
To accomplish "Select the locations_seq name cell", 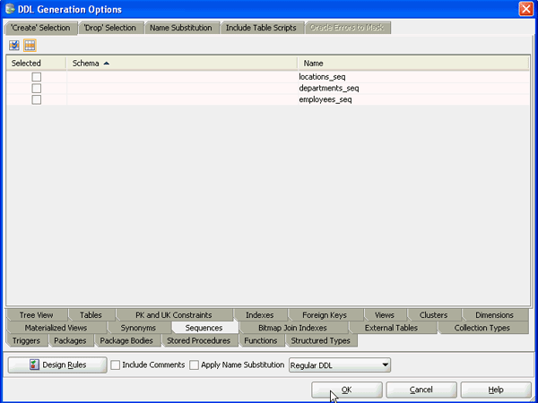I will tap(413, 77).
